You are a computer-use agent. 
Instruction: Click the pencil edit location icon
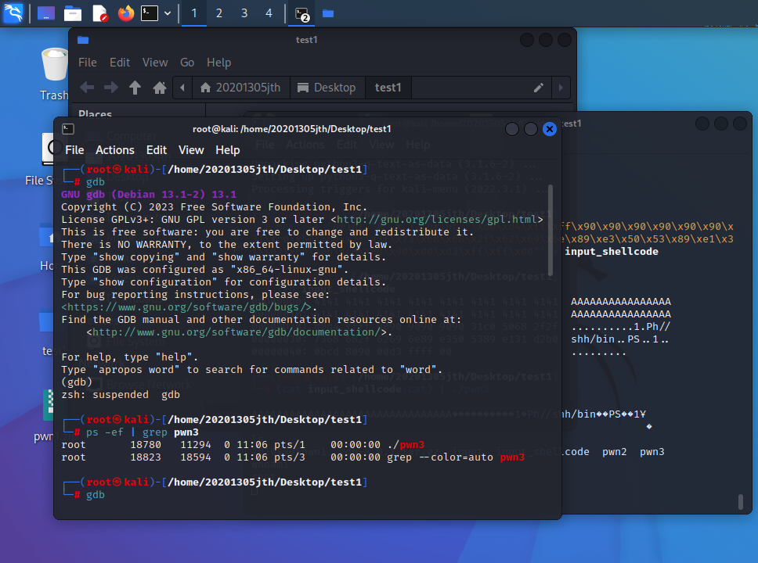539,88
